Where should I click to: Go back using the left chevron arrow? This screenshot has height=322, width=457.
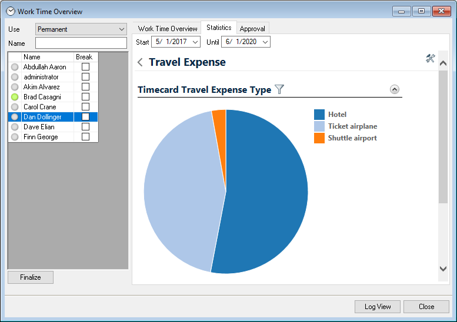click(140, 62)
